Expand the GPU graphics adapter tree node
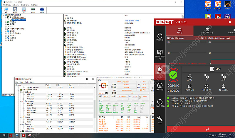Screen dimensions: 235x138 point(6,29)
